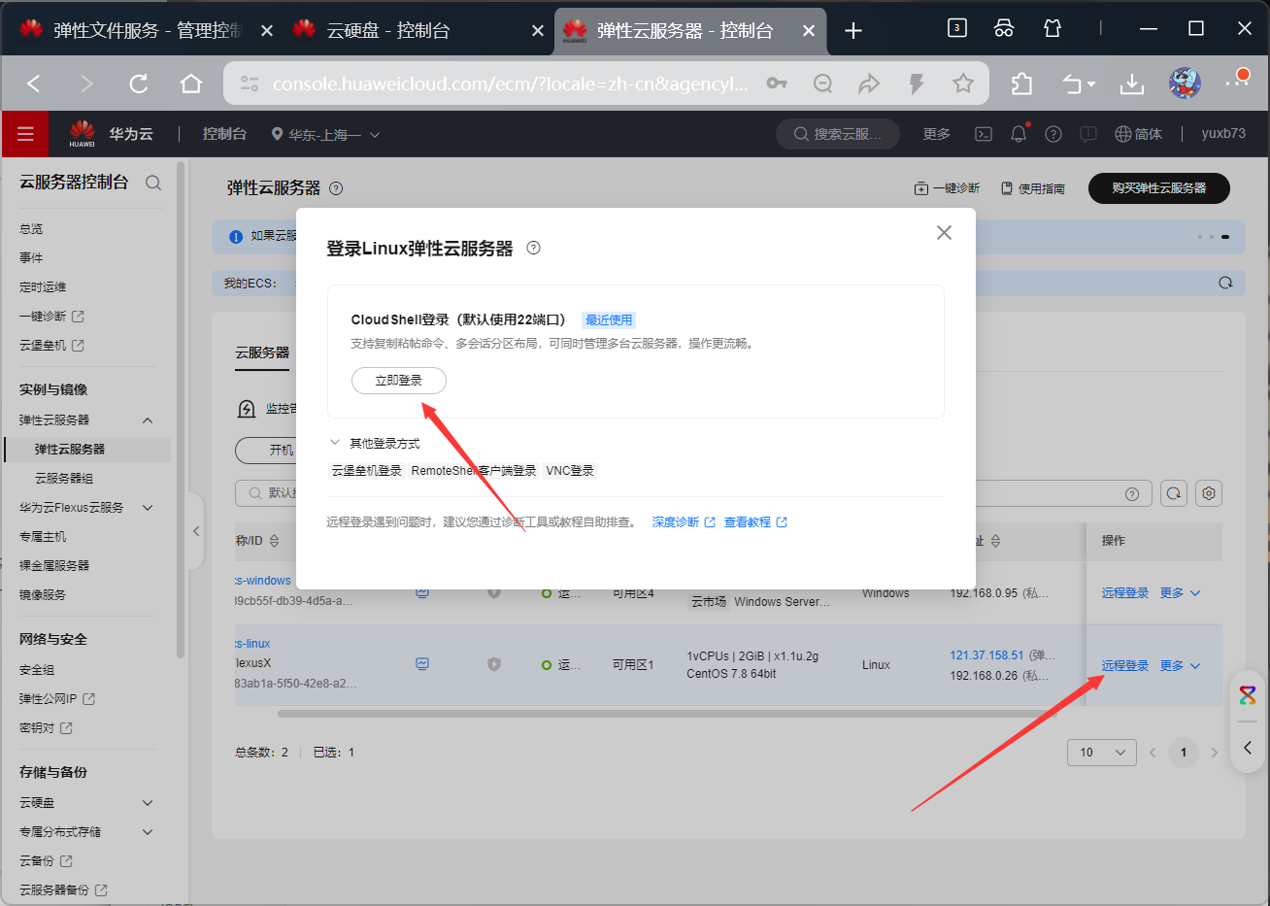Open the 深度诊断 link
The image size is (1270, 906).
click(684, 522)
